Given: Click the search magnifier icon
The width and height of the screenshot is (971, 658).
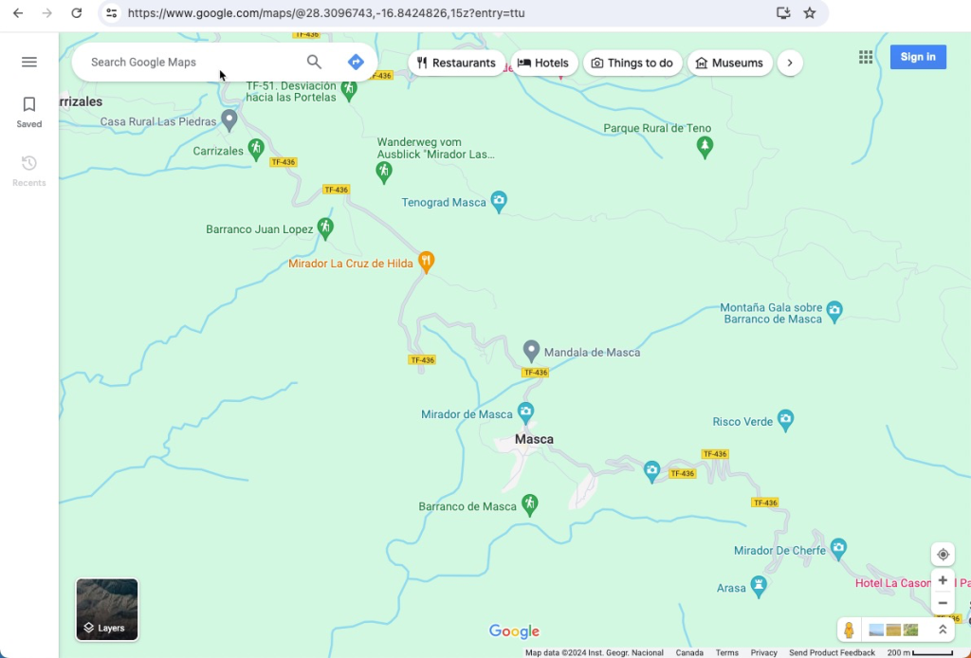Looking at the screenshot, I should click(314, 63).
